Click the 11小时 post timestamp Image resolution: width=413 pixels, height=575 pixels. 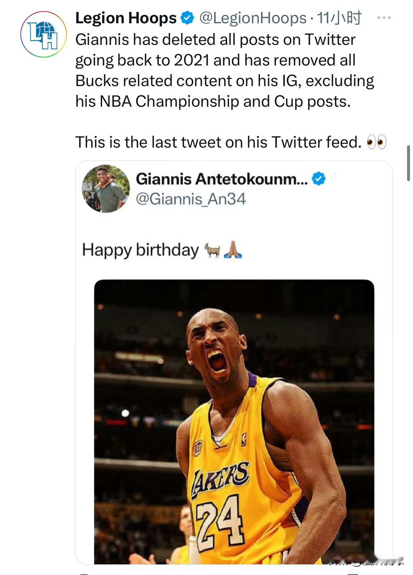pos(339,18)
